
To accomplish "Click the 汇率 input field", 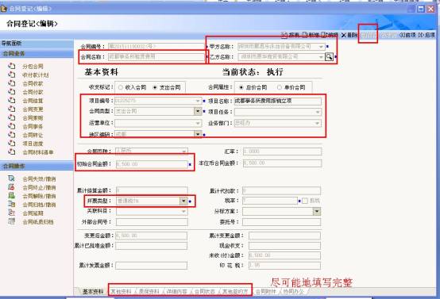I will pyautogui.click(x=282, y=151).
